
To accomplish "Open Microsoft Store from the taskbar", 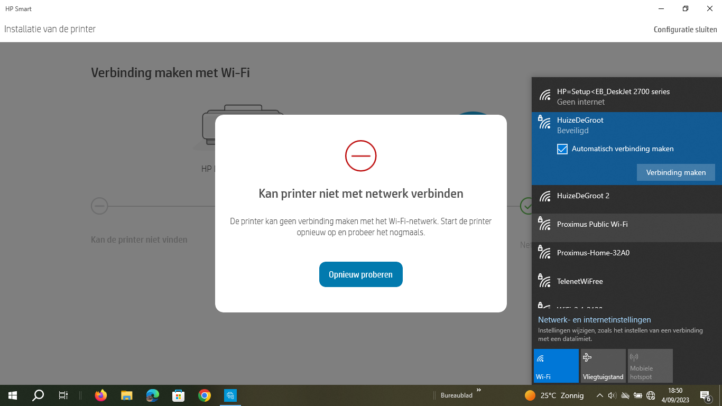I will click(x=178, y=395).
